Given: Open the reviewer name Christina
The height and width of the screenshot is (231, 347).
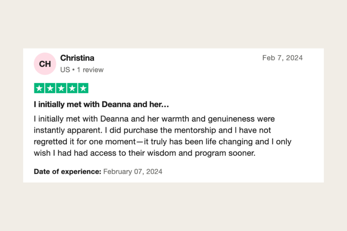Looking at the screenshot, I should 77,58.
